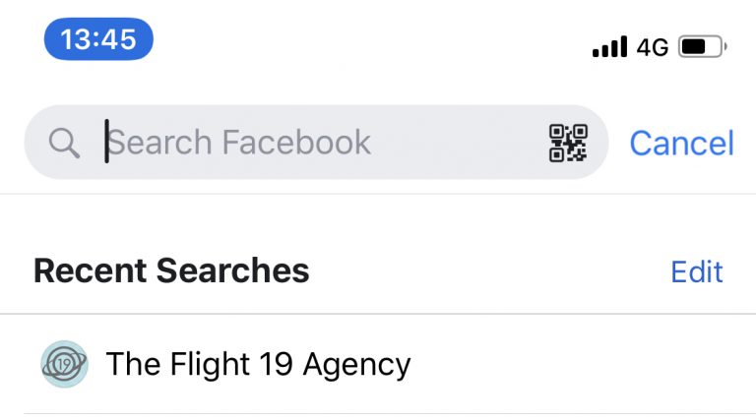Scan a code using the search bar QR icon
The width and height of the screenshot is (756, 420).
click(x=568, y=143)
